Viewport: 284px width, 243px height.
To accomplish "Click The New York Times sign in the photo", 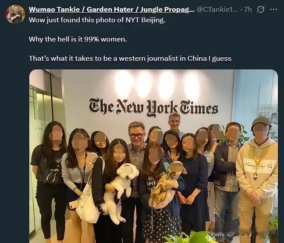I will (x=153, y=108).
